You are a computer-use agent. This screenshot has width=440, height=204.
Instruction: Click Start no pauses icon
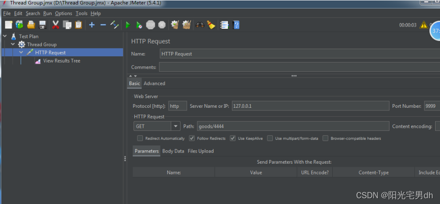[x=139, y=25]
